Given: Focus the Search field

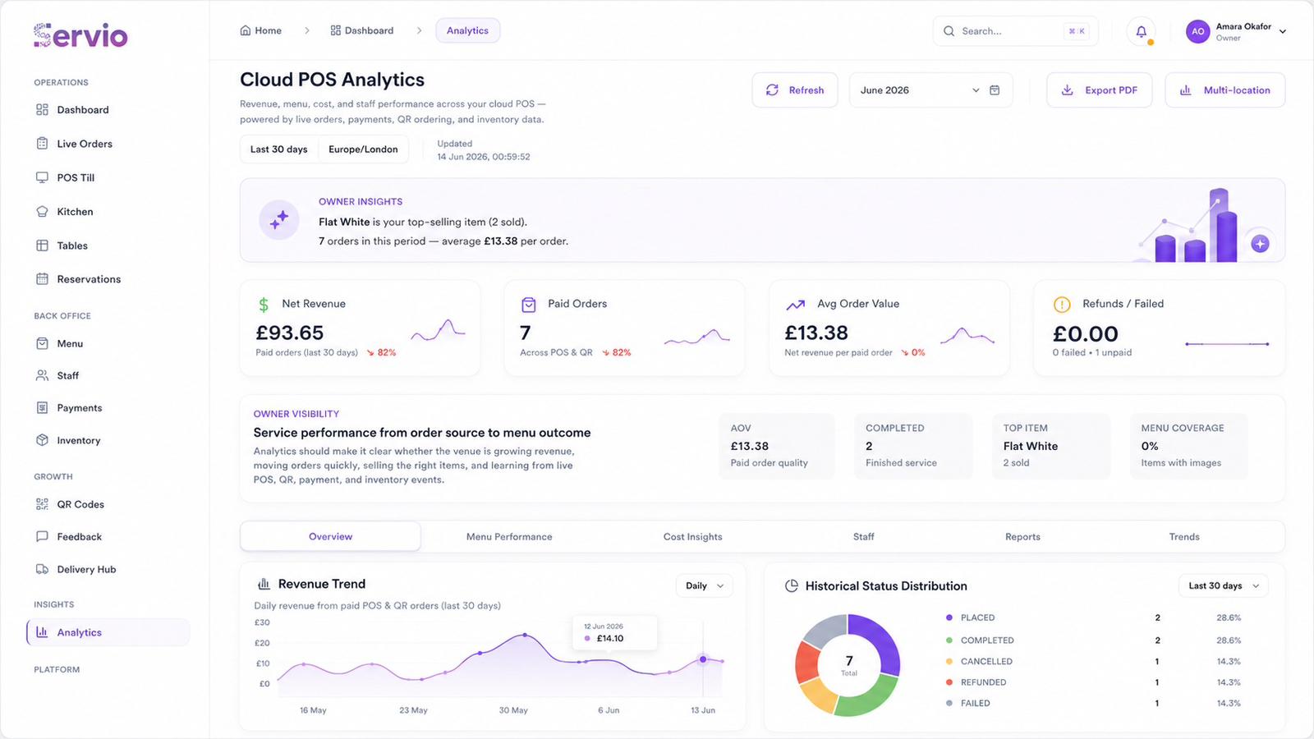Looking at the screenshot, I should coord(1015,31).
